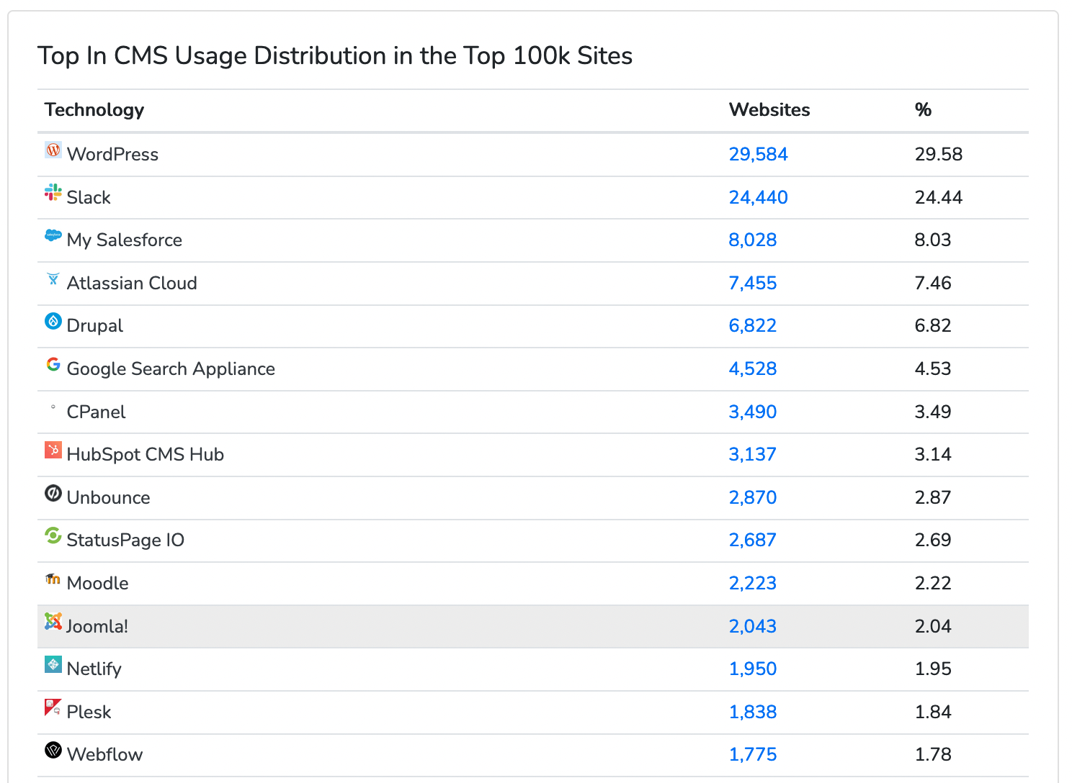
Task: Open CPanel website count 3,490
Action: point(753,412)
